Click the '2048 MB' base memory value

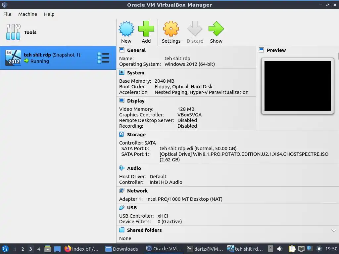(x=164, y=81)
